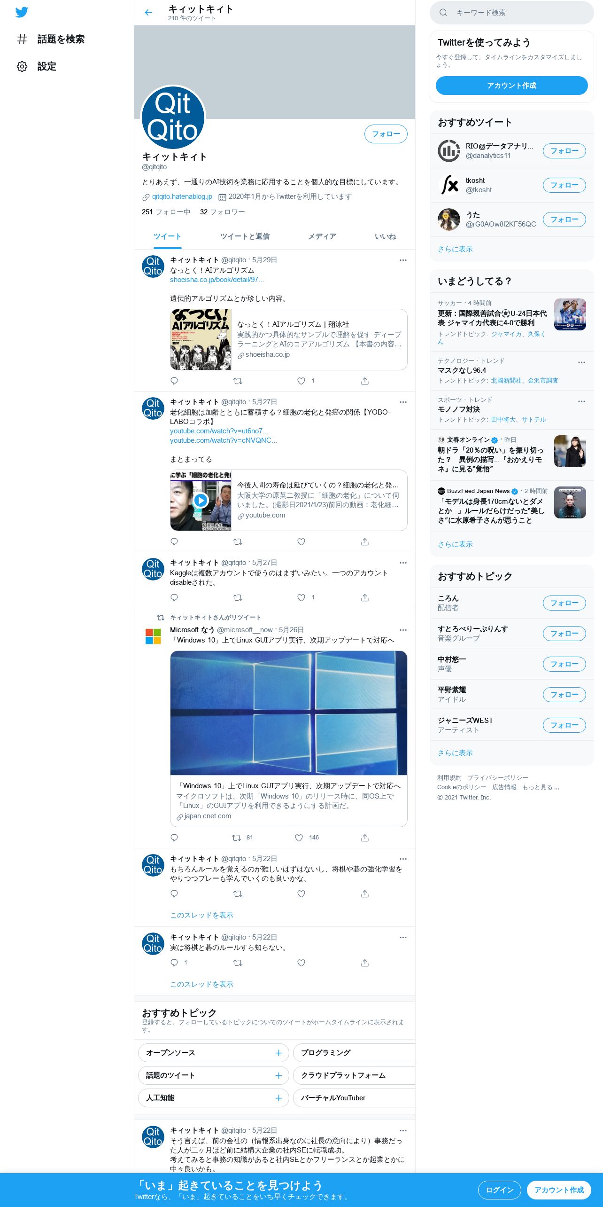Play the 細胞の老化 video preview
The image size is (603, 1207).
pyautogui.click(x=201, y=500)
